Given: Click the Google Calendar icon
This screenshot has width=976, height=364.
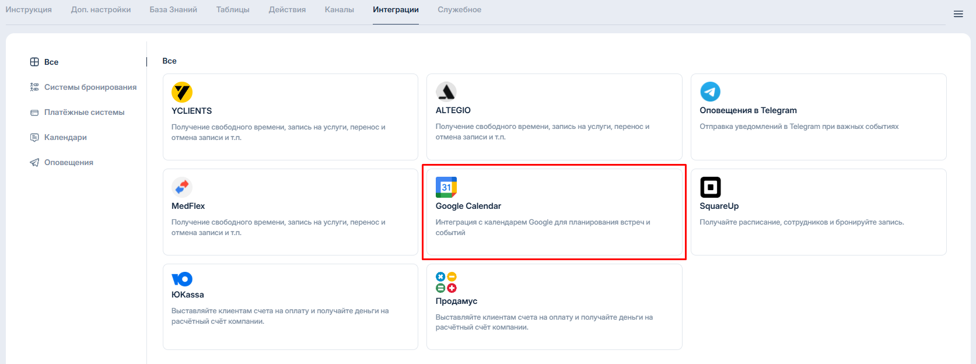Looking at the screenshot, I should pyautogui.click(x=446, y=187).
